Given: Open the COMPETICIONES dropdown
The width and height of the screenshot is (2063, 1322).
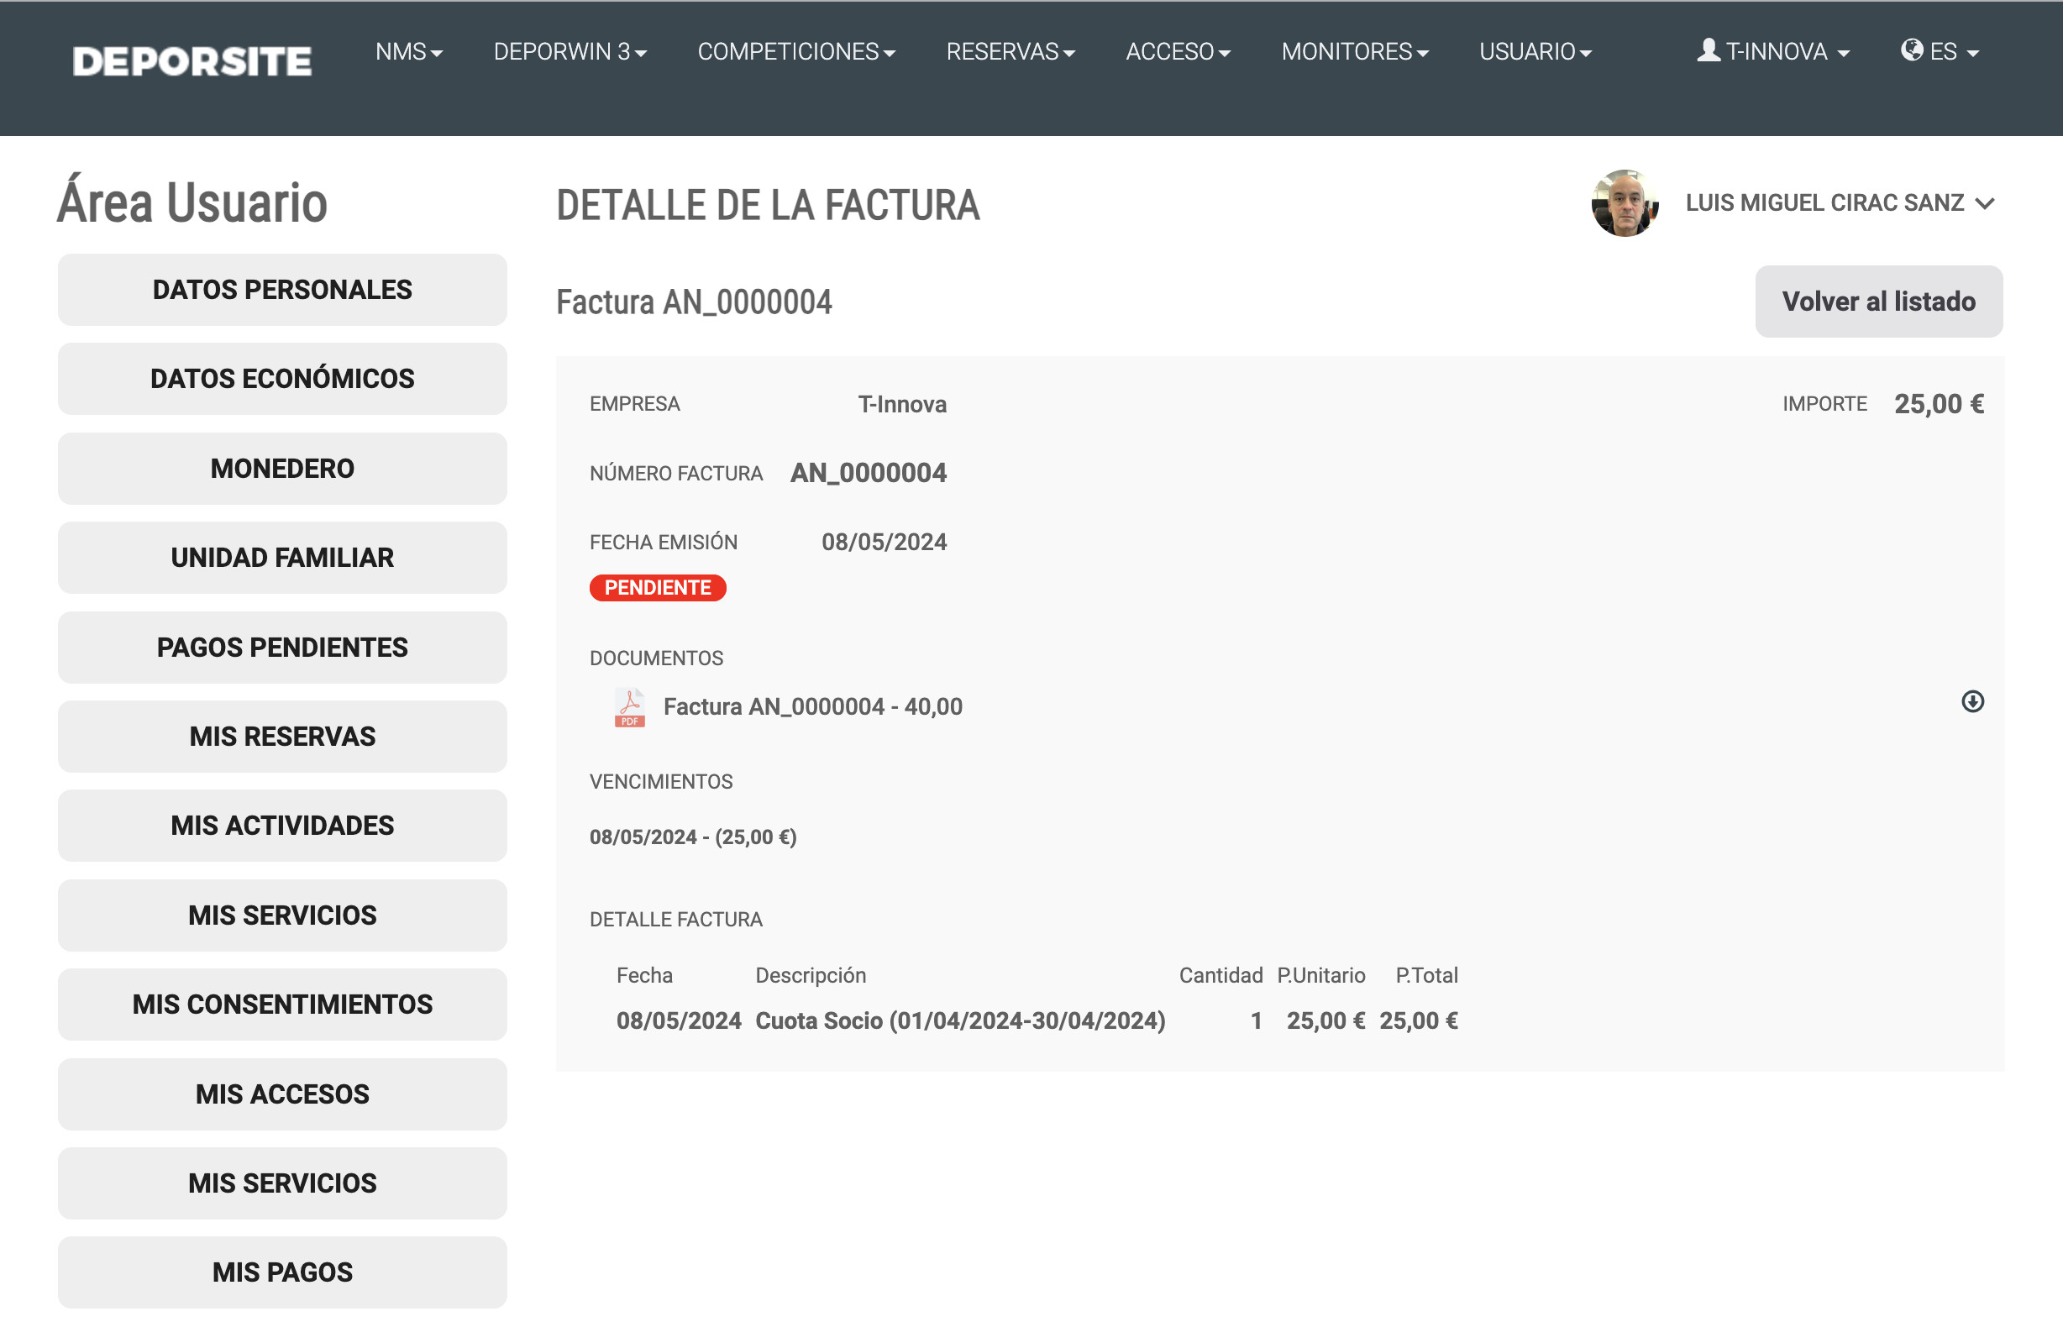Looking at the screenshot, I should (795, 52).
